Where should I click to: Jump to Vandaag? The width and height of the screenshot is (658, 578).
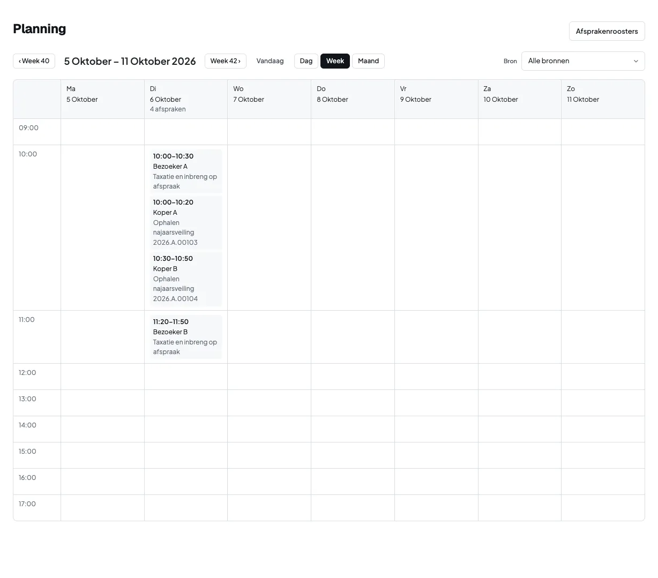pyautogui.click(x=270, y=61)
